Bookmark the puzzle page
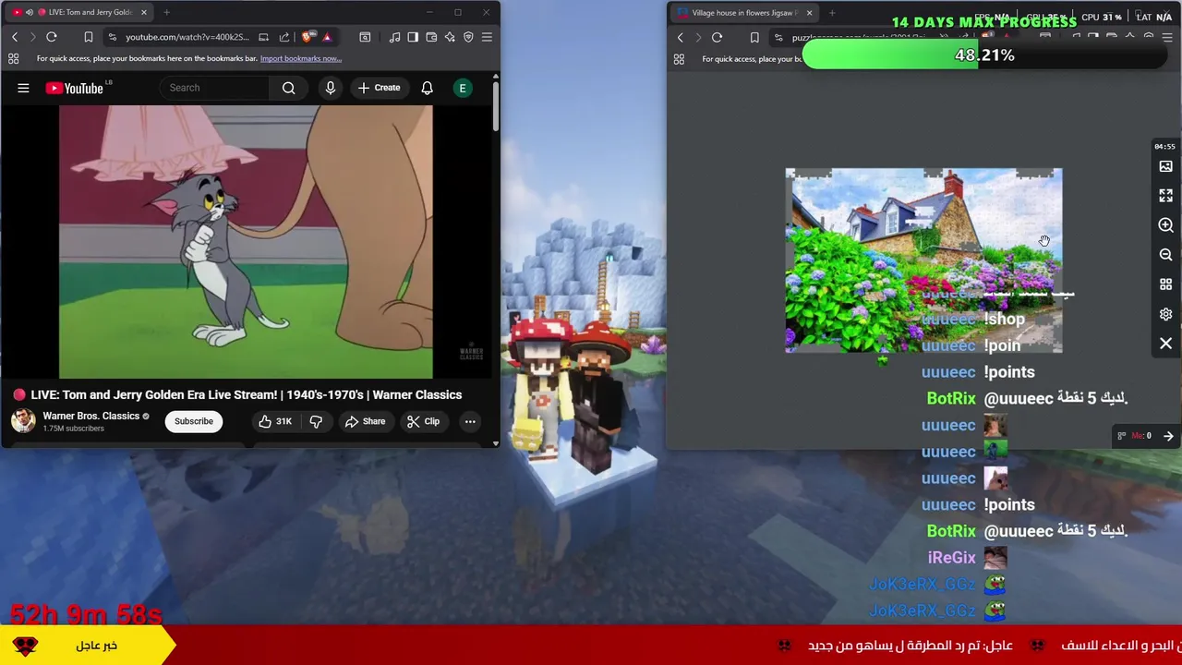Screen dimensions: 1182x665 (754, 38)
